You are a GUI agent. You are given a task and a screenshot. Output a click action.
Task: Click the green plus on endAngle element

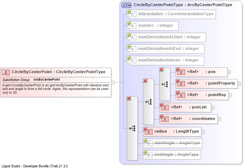tap(145, 152)
